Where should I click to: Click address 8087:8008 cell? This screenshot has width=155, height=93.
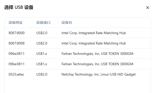pyautogui.click(x=17, y=43)
